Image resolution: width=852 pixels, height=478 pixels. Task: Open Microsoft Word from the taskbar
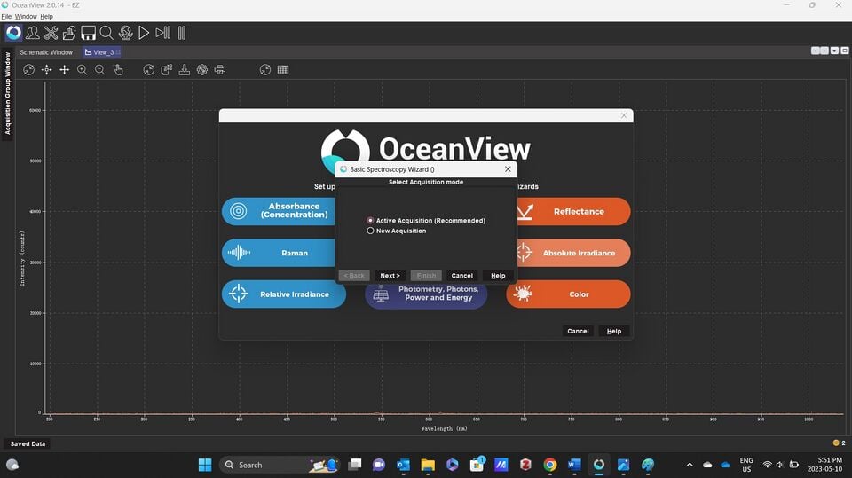[574, 465]
